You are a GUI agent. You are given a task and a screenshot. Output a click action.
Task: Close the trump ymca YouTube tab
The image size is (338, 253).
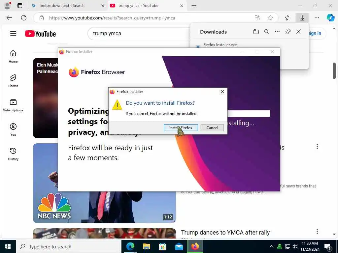pyautogui.click(x=182, y=6)
